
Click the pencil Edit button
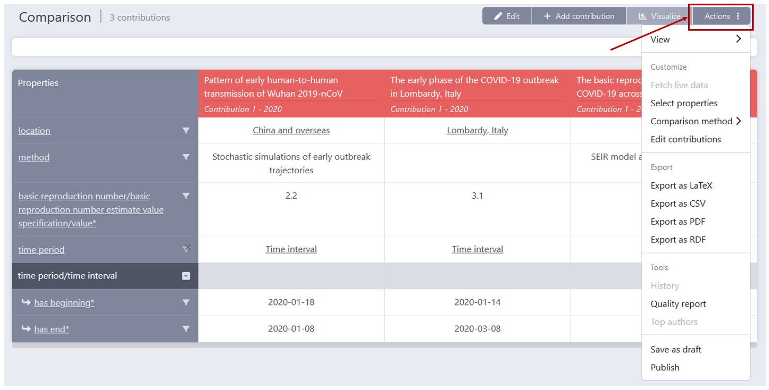(507, 16)
